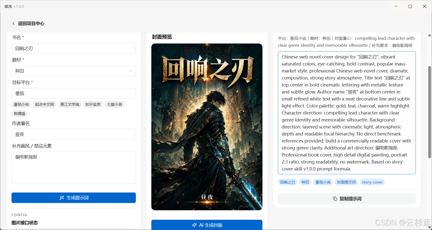
Task: Expand the 题材 dropdown showing 种田
Action: pyautogui.click(x=74, y=71)
